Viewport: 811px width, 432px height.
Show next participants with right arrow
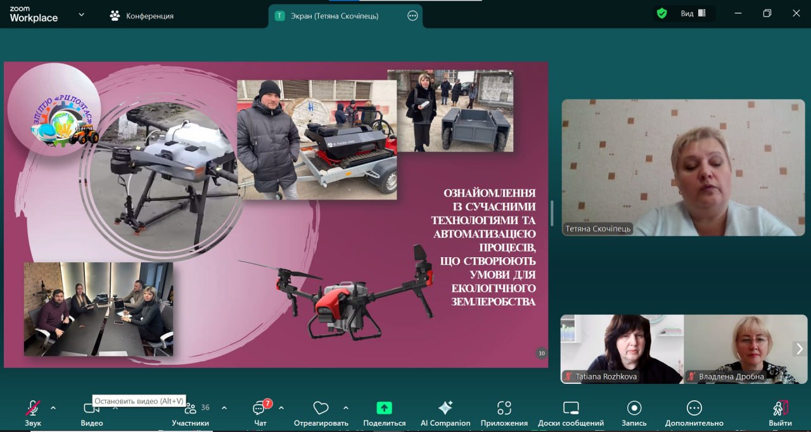click(800, 348)
